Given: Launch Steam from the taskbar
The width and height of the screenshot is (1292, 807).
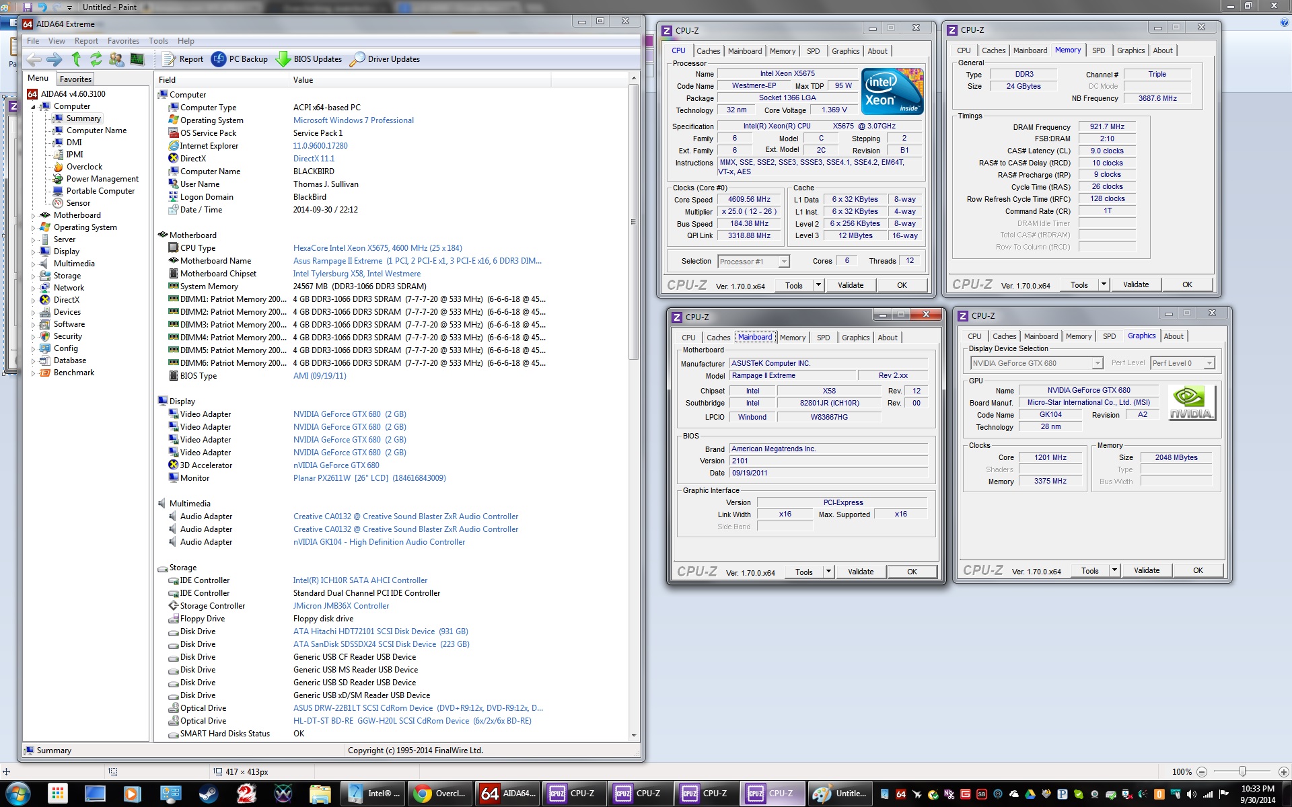Looking at the screenshot, I should point(208,794).
